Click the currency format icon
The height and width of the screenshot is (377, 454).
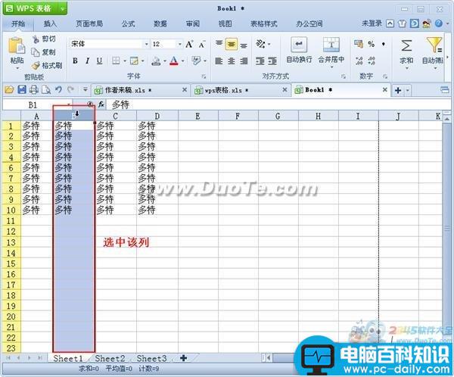click(359, 44)
